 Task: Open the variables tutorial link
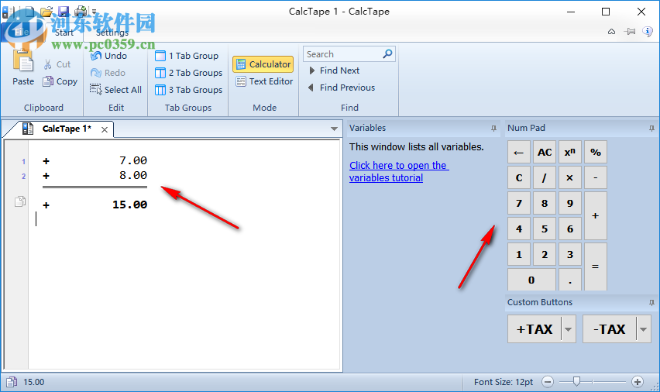coord(399,171)
